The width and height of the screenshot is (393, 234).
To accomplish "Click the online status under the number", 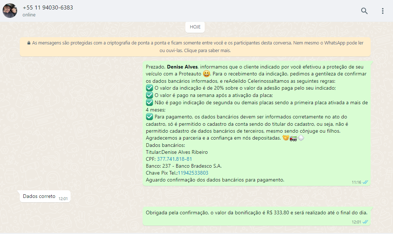I will [29, 15].
